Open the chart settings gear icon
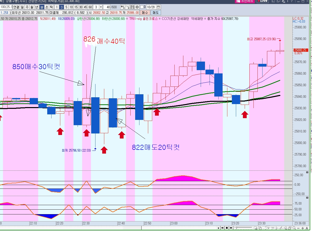This screenshot has width=312, height=231. [x=137, y=7]
